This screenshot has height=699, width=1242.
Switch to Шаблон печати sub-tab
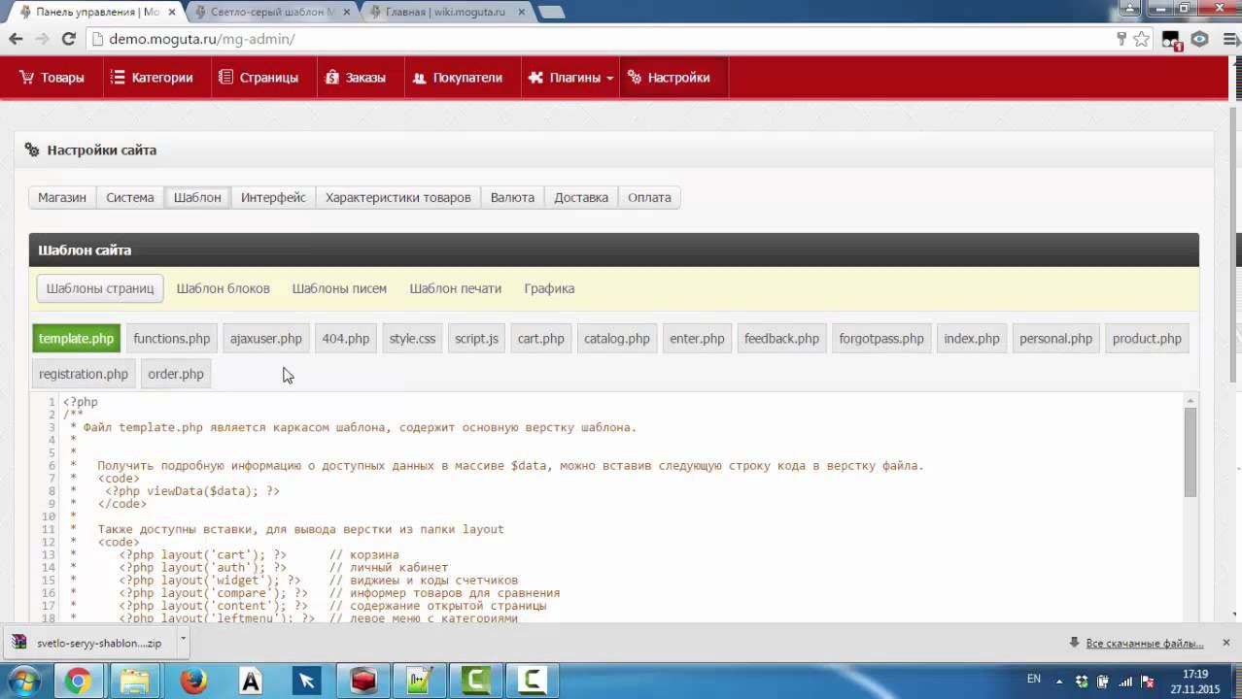tap(456, 288)
